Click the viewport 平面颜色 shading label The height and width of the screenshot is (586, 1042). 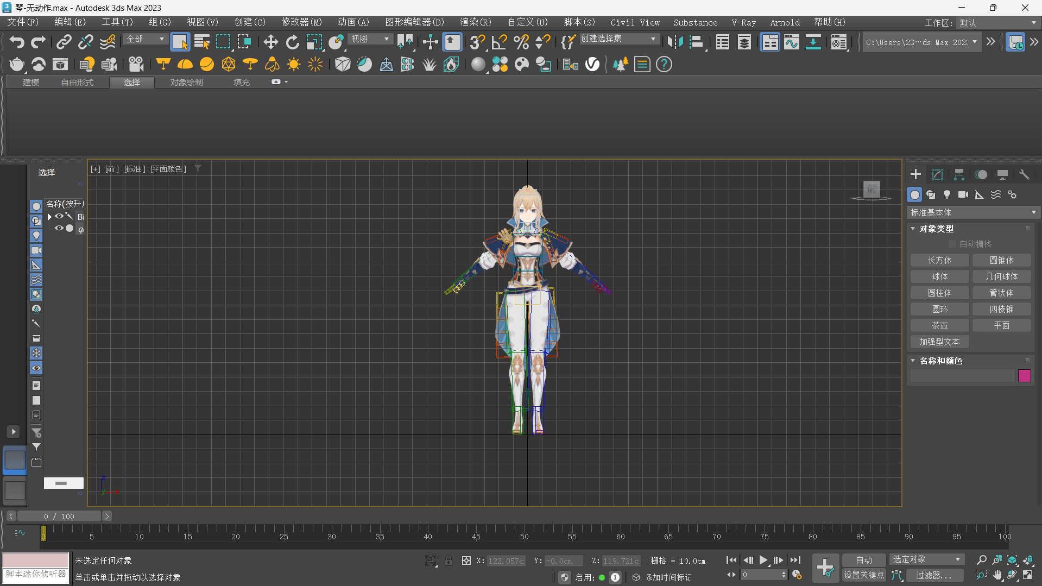coord(168,169)
